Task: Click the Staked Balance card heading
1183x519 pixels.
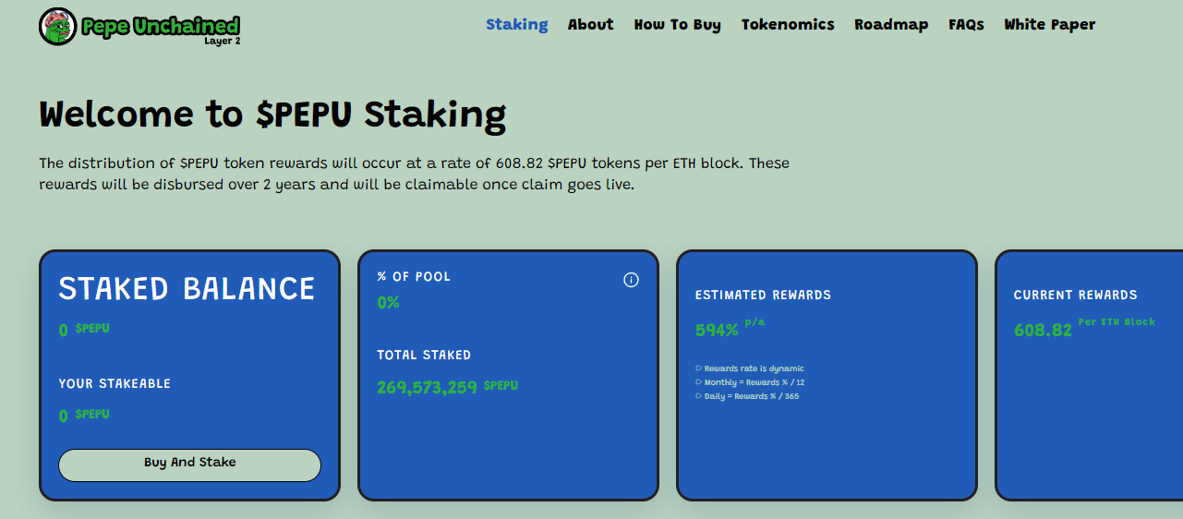Action: point(187,289)
